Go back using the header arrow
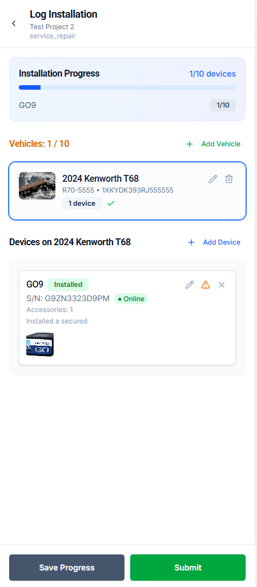The image size is (257, 587). tap(14, 23)
